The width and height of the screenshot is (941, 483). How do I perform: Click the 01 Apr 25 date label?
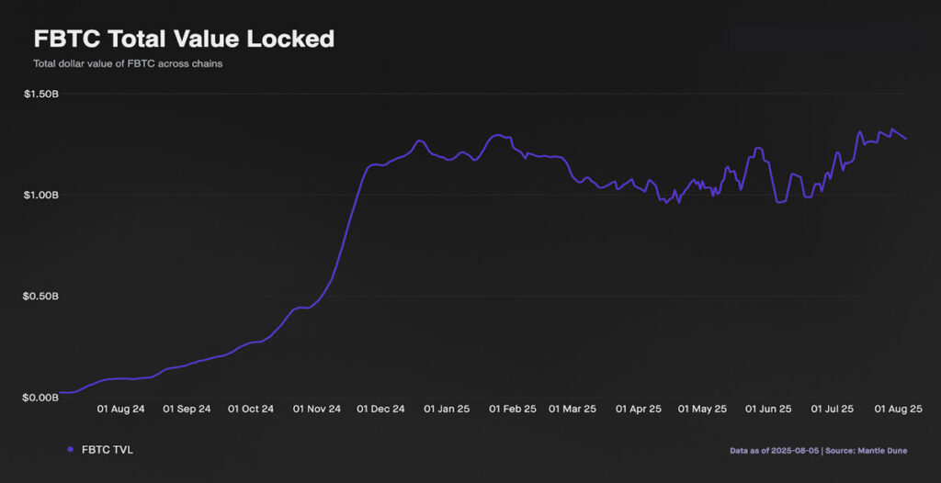coord(639,410)
